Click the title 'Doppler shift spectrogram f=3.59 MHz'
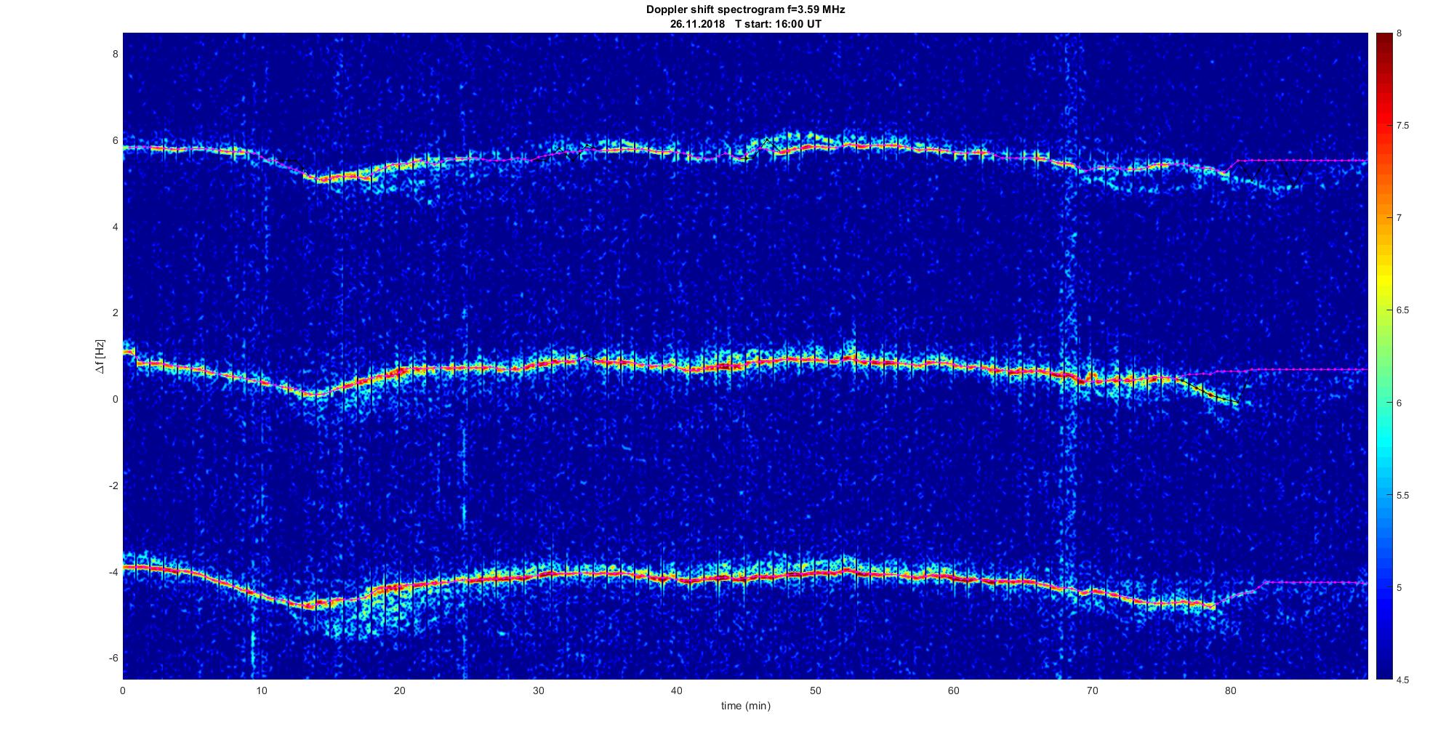Image resolution: width=1454 pixels, height=729 pixels. (x=745, y=9)
